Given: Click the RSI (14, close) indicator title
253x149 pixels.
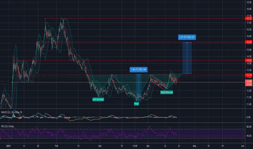Looking at the screenshot, I should [x=7, y=126].
